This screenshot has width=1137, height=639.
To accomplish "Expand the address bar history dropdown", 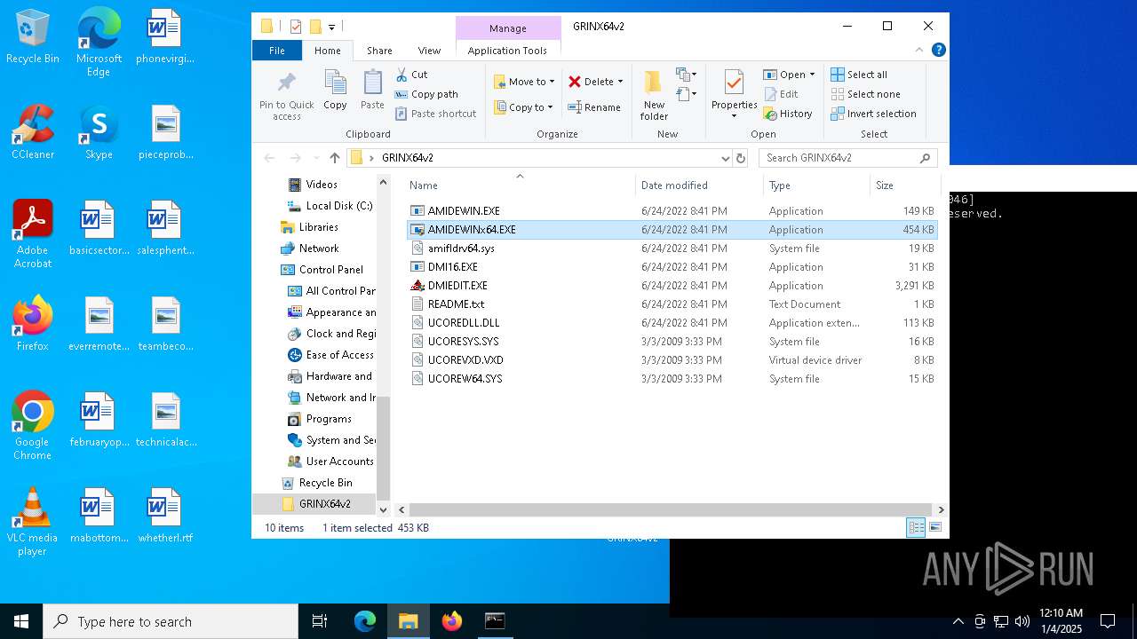I will tap(726, 158).
